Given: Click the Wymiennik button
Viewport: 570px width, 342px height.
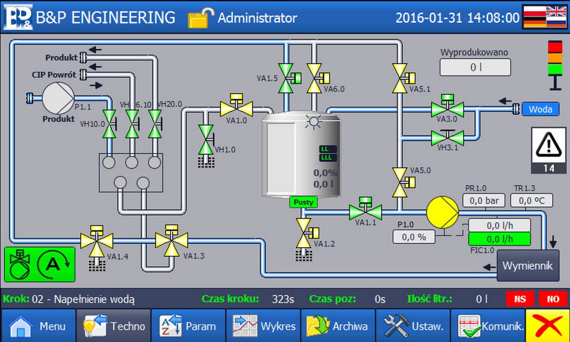Looking at the screenshot, I should click(x=527, y=265).
